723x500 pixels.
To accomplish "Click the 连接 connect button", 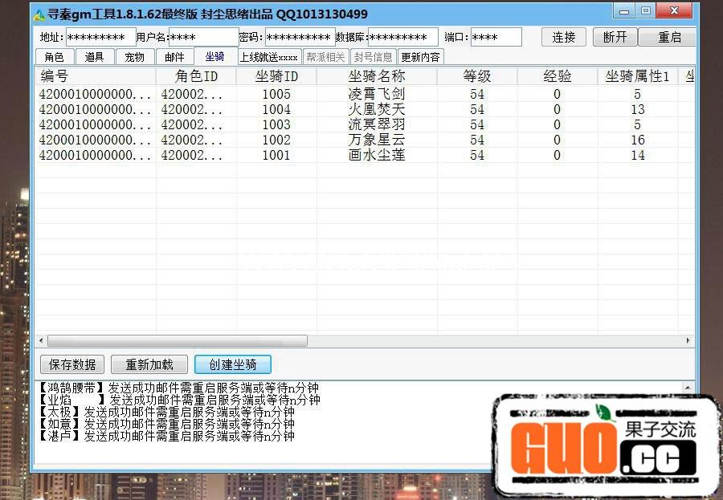I will [x=564, y=37].
